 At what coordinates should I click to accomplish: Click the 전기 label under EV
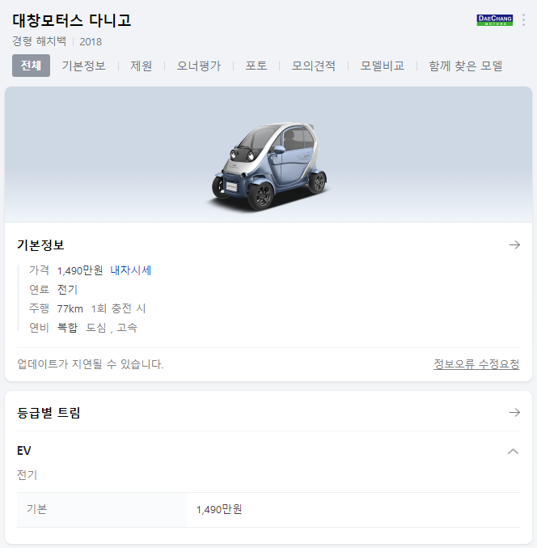pos(27,475)
